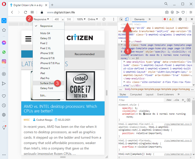The width and height of the screenshot is (195, 159).
Task: Open the 100% zoom dropdown
Action: click(80, 19)
